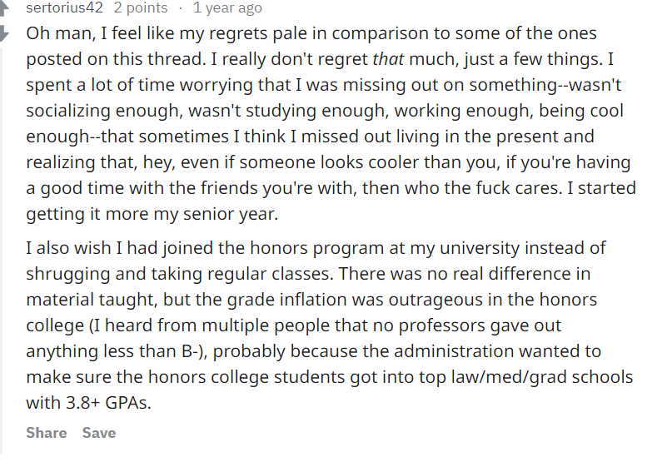Downvote the comment by sertorius42
The height and width of the screenshot is (462, 667).
coord(5,35)
